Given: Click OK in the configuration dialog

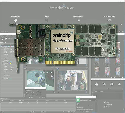Looking at the screenshot, I should pos(84,111).
